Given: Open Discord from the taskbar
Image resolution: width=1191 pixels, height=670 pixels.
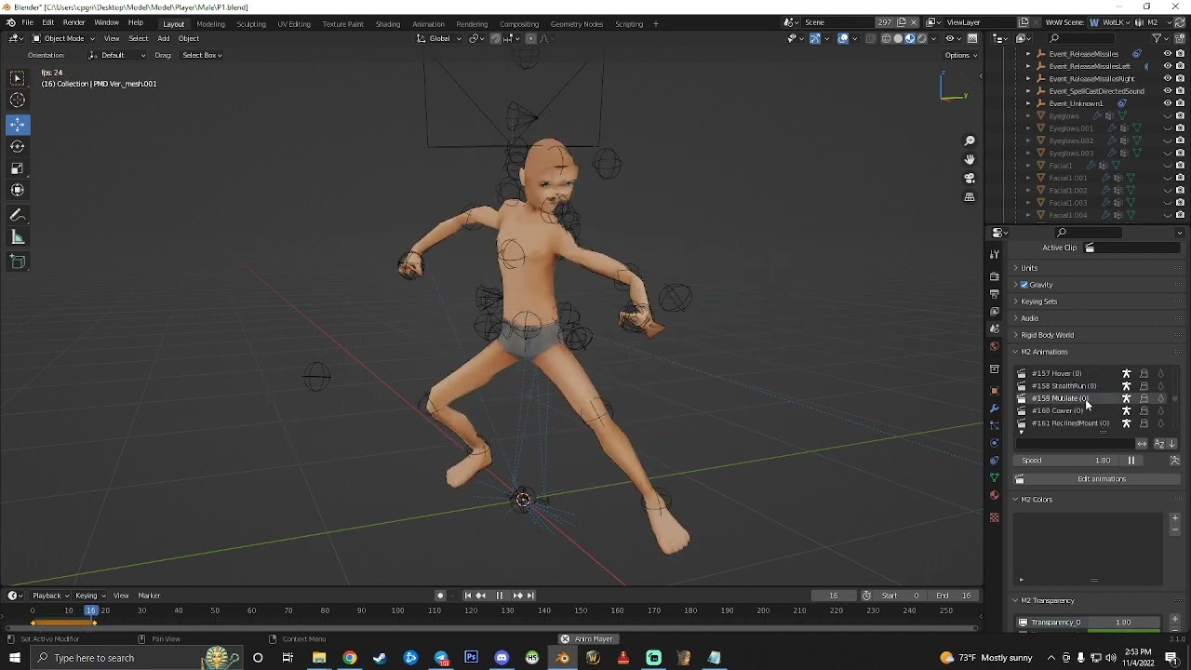Looking at the screenshot, I should 502,658.
